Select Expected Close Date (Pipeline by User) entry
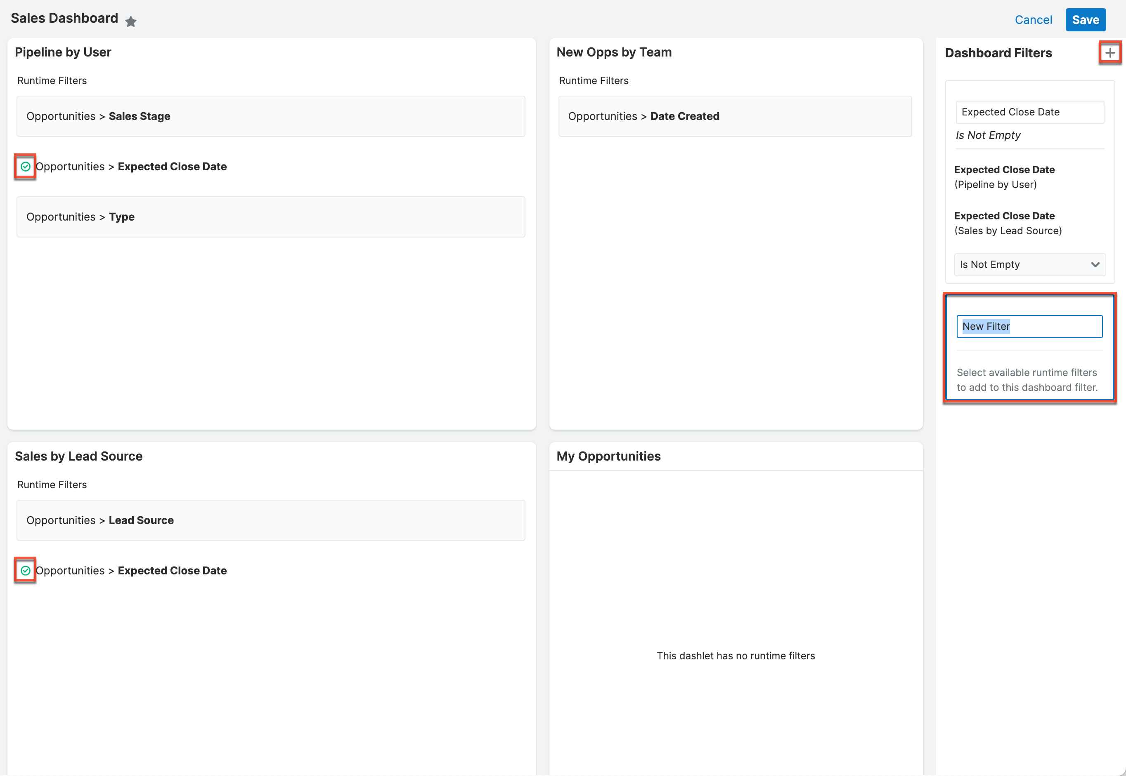The height and width of the screenshot is (776, 1126). point(1005,176)
